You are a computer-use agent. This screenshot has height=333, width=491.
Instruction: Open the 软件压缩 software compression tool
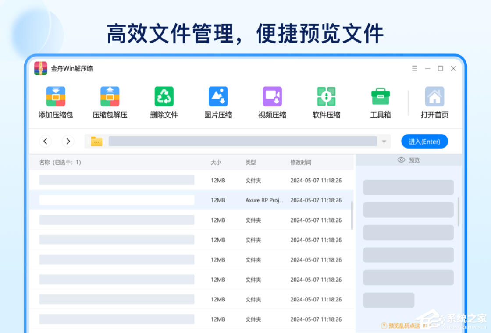pyautogui.click(x=326, y=96)
